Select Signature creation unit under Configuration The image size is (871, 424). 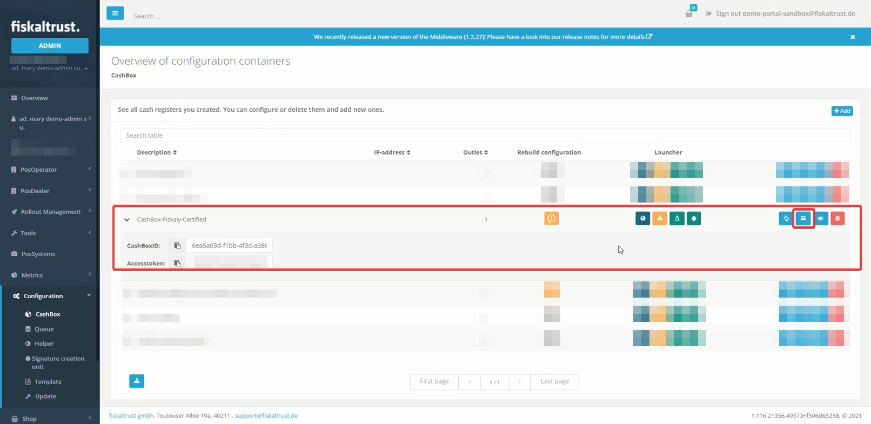click(54, 362)
